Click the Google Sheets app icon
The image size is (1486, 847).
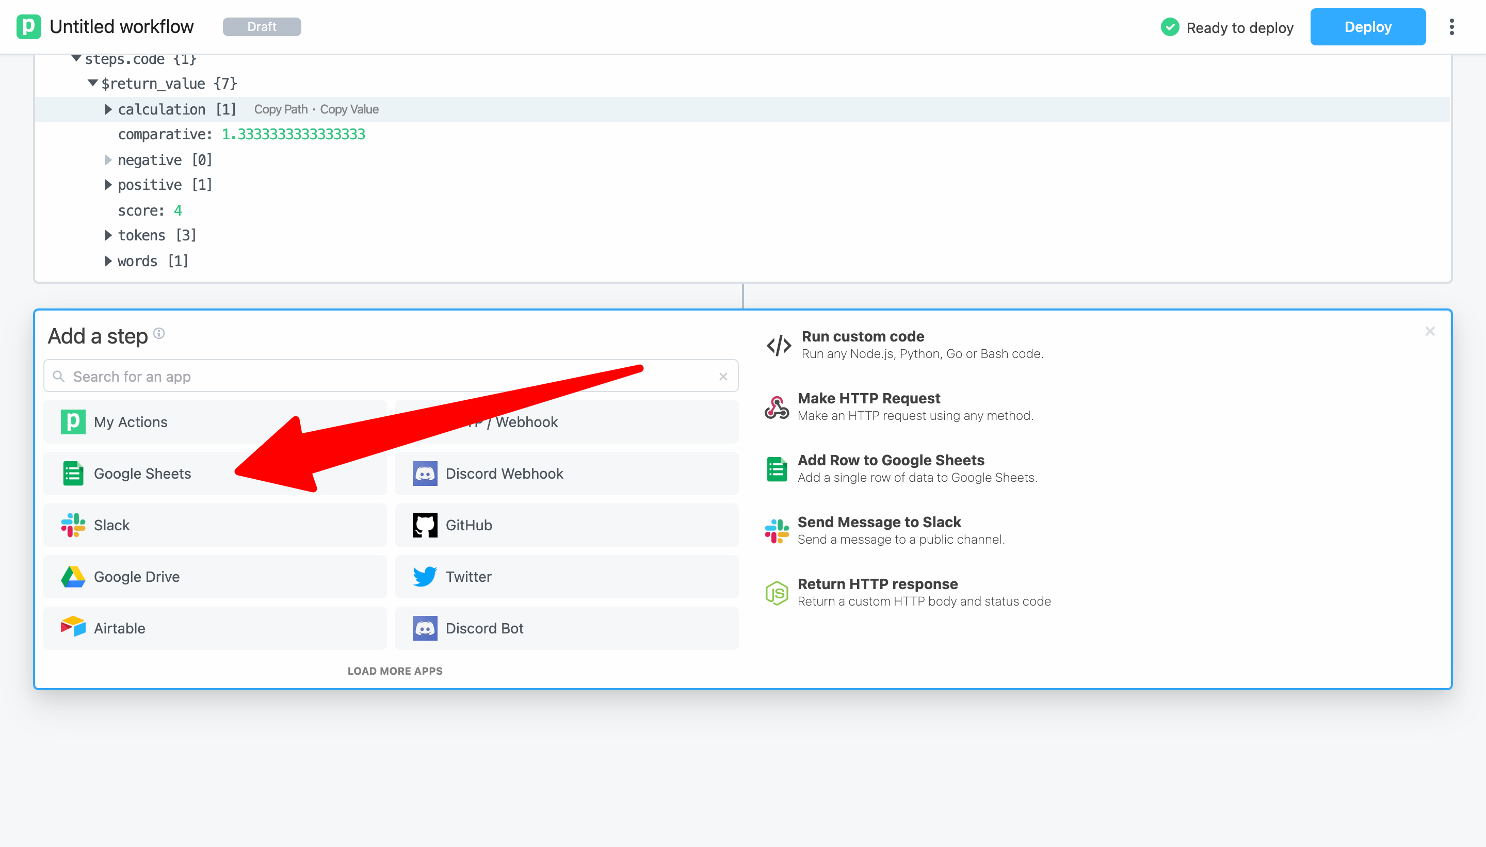click(x=73, y=473)
